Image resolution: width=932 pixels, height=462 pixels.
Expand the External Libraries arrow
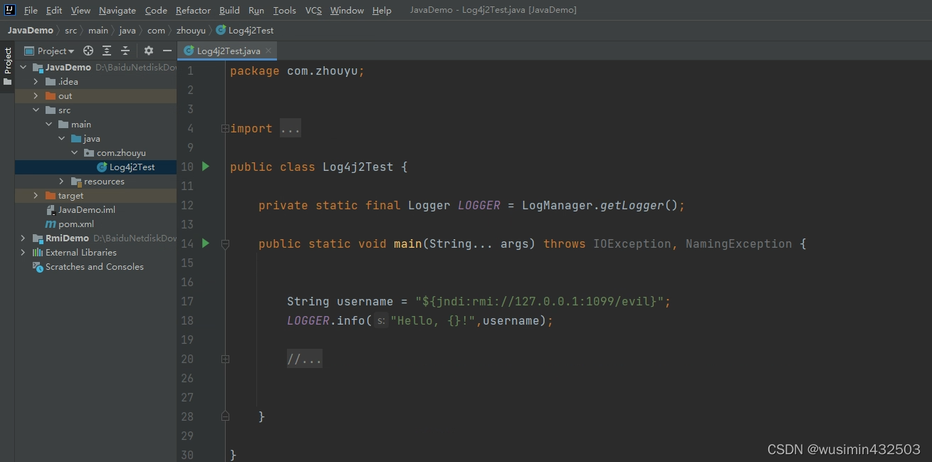(x=23, y=253)
